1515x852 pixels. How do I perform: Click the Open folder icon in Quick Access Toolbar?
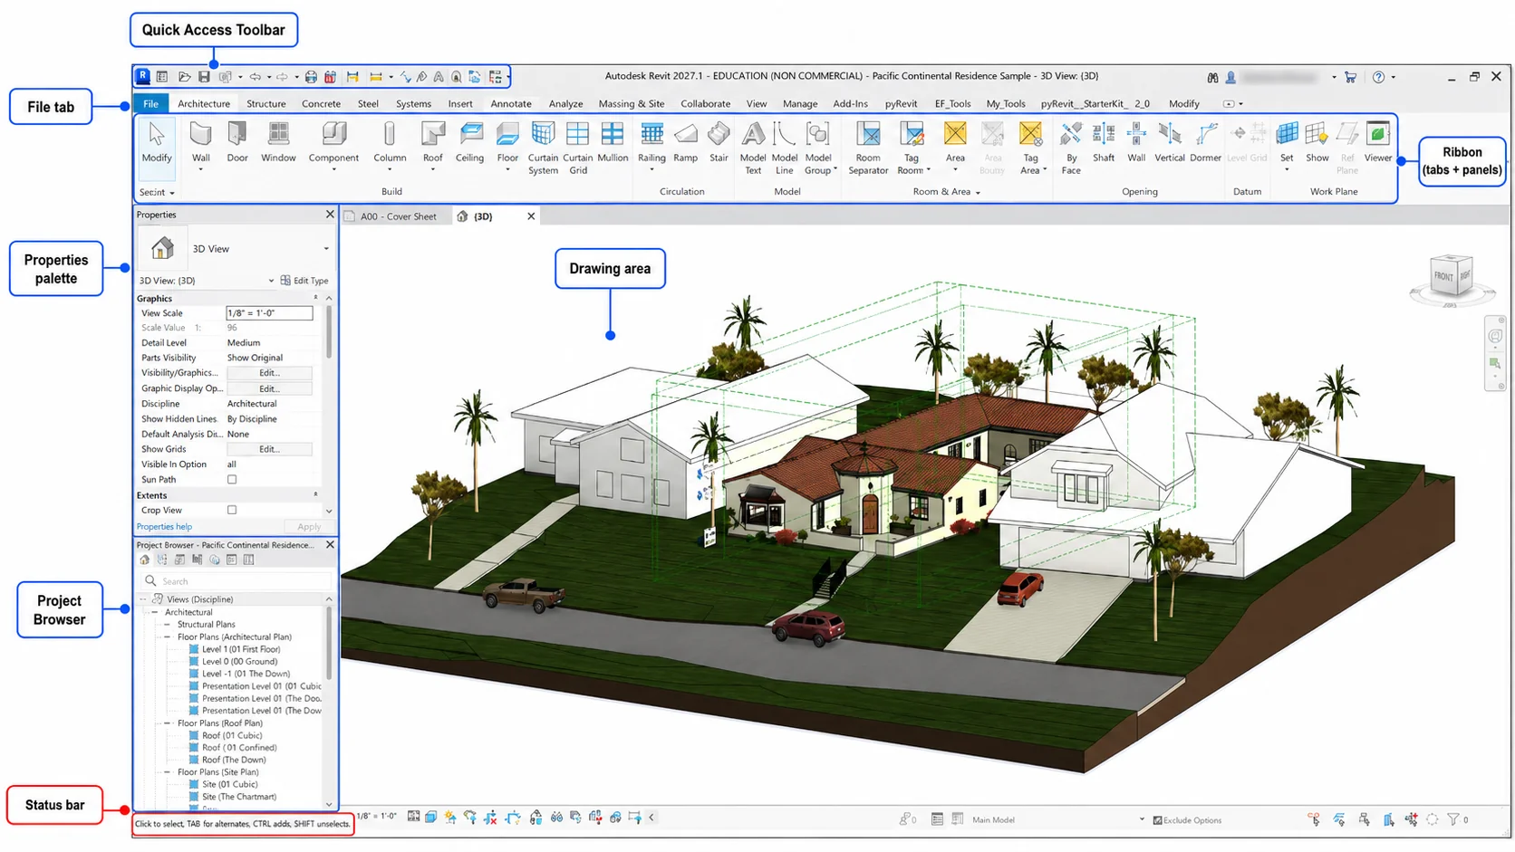[x=184, y=77]
